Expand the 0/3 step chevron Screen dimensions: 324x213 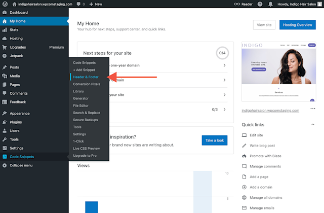click(x=224, y=110)
